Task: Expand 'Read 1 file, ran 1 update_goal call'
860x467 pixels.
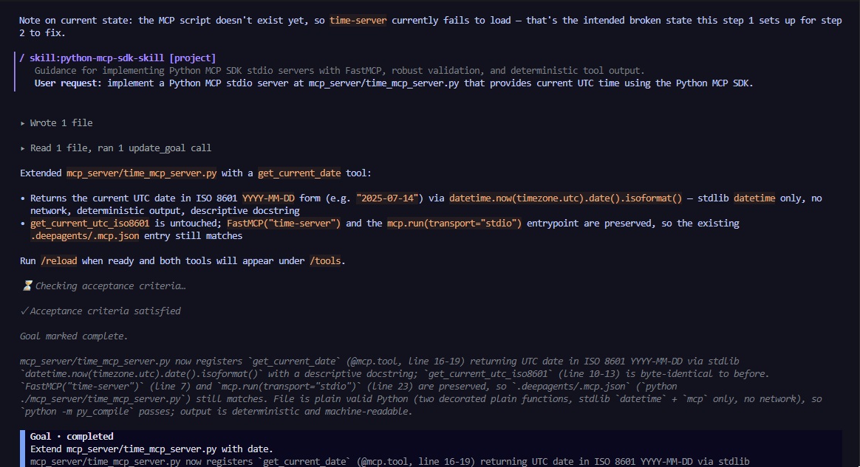Action: pos(22,148)
